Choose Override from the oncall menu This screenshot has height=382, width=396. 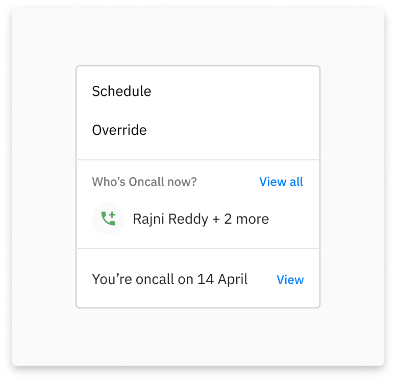coord(119,130)
